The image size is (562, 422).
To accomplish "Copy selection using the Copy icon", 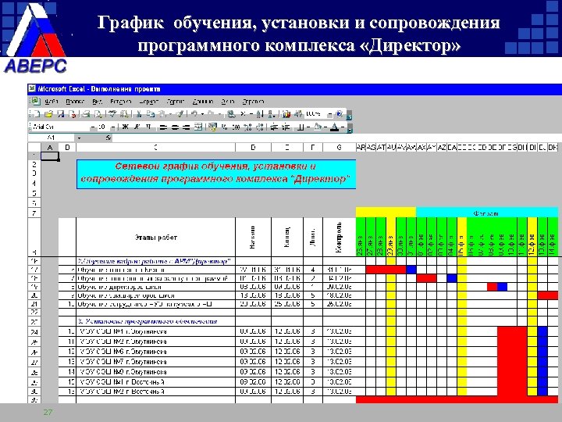I will [x=151, y=114].
